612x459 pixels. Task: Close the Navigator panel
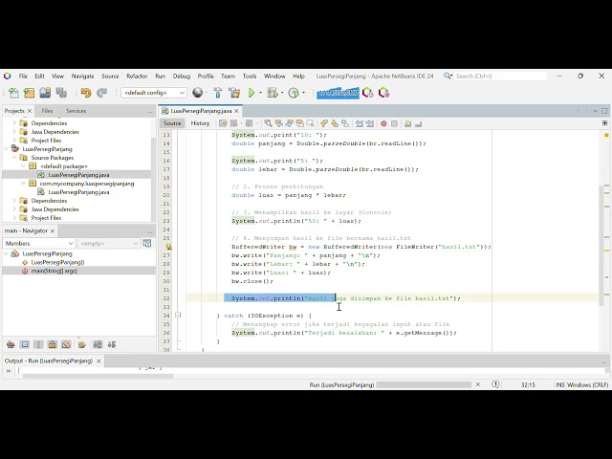point(53,231)
